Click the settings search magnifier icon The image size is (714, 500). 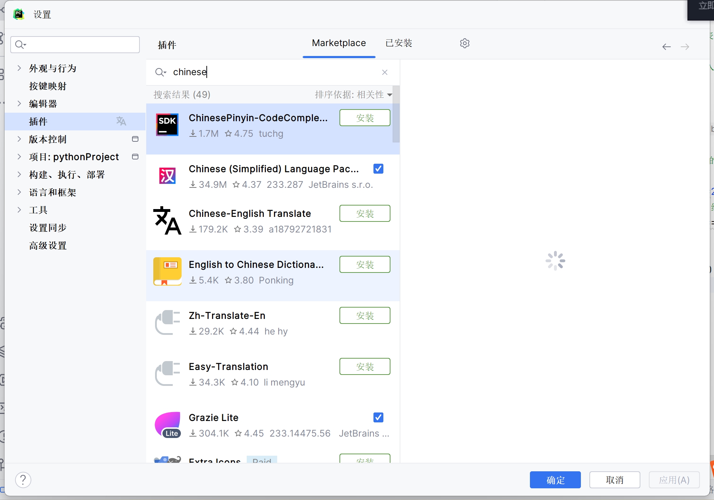[x=21, y=45]
